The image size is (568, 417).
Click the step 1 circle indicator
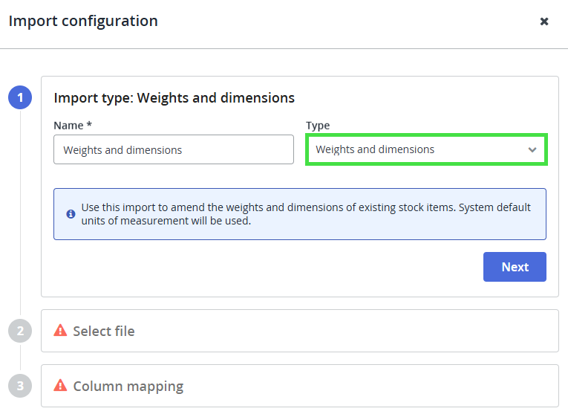(20, 97)
